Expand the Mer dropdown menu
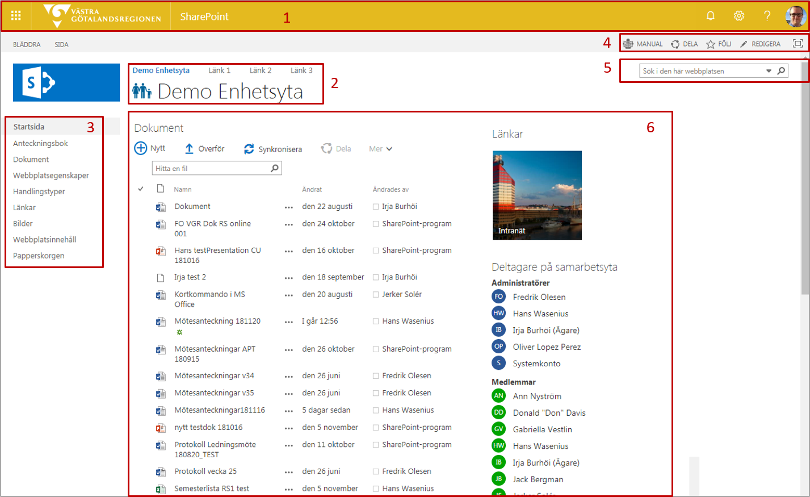 (x=380, y=149)
